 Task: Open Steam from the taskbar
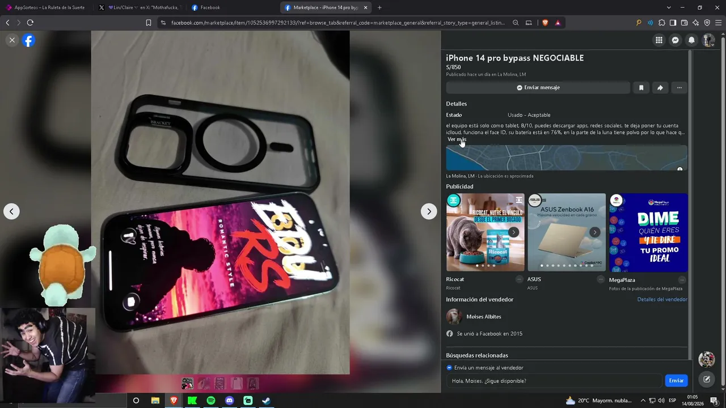pyautogui.click(x=266, y=401)
